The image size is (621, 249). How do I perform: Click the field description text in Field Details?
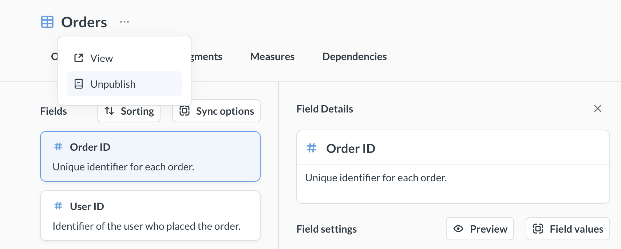376,178
